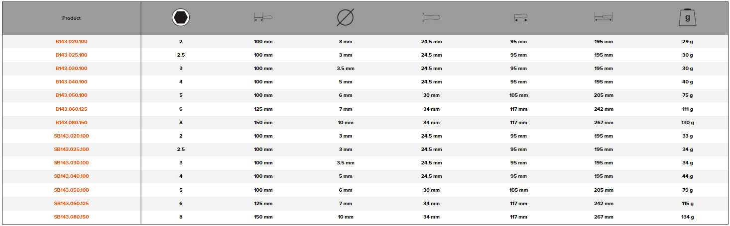Viewport: 730px width, 226px height.
Task: Open product link B143.040.100
Action: click(x=71, y=82)
